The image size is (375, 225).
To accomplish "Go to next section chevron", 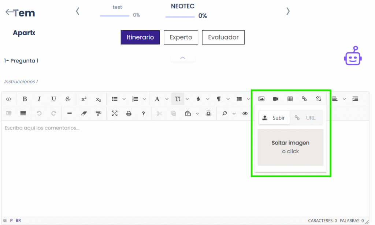I will click(x=288, y=11).
